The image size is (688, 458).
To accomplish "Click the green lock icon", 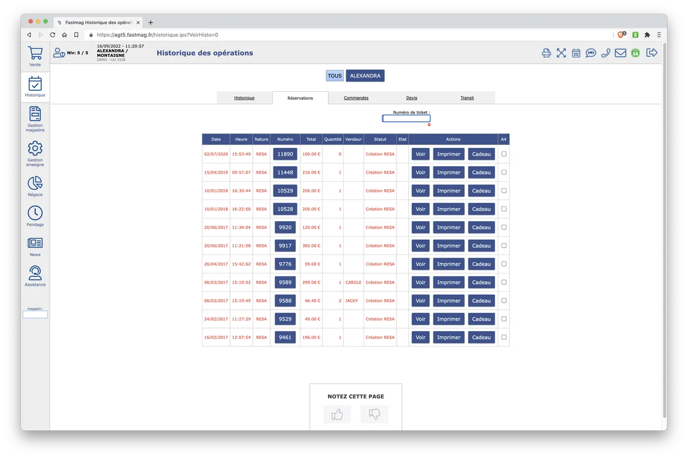I will pos(635,53).
